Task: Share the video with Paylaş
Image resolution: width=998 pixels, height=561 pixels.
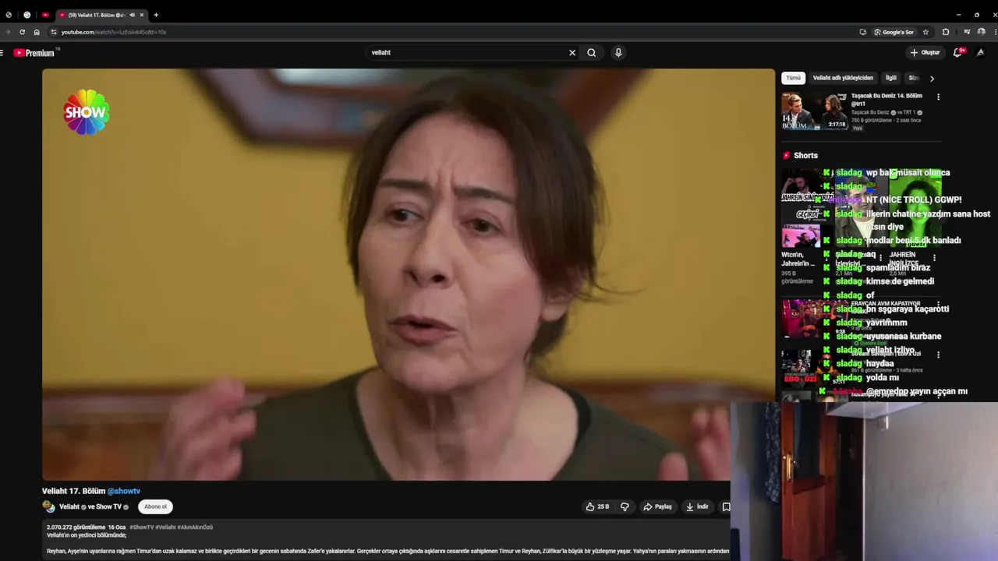Action: pos(657,506)
